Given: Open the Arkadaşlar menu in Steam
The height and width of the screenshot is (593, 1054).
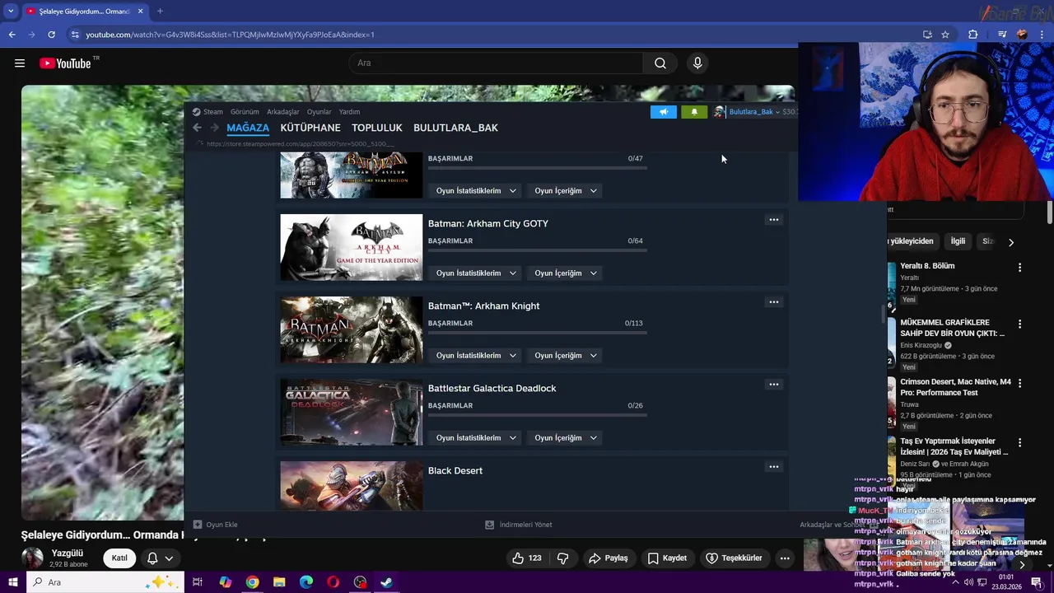Looking at the screenshot, I should [x=283, y=112].
